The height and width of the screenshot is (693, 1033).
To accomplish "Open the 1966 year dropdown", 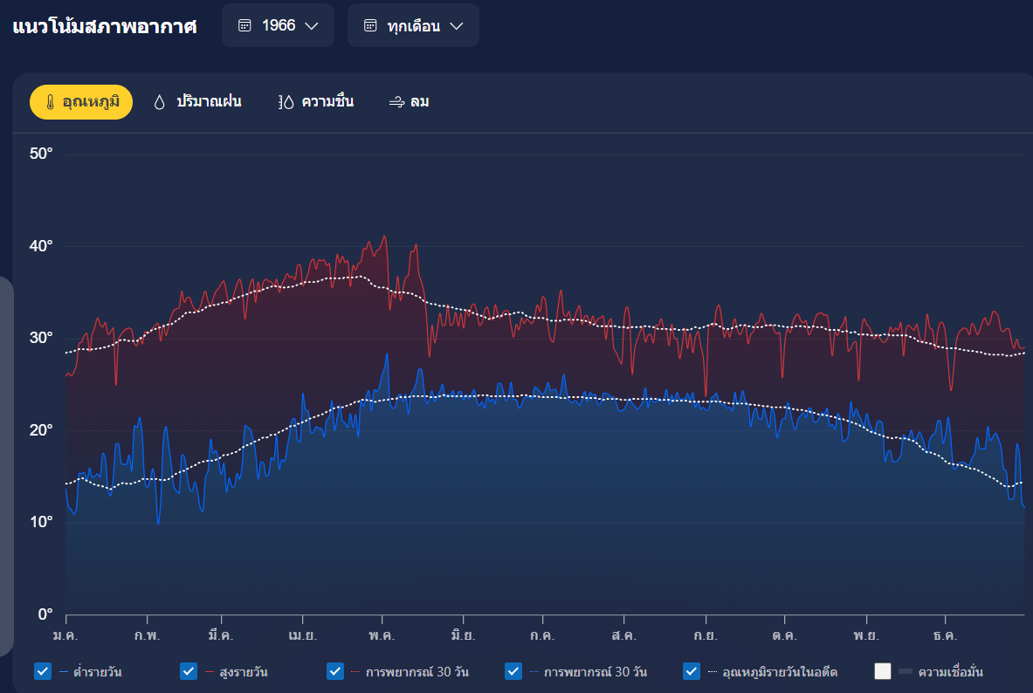I will (278, 25).
